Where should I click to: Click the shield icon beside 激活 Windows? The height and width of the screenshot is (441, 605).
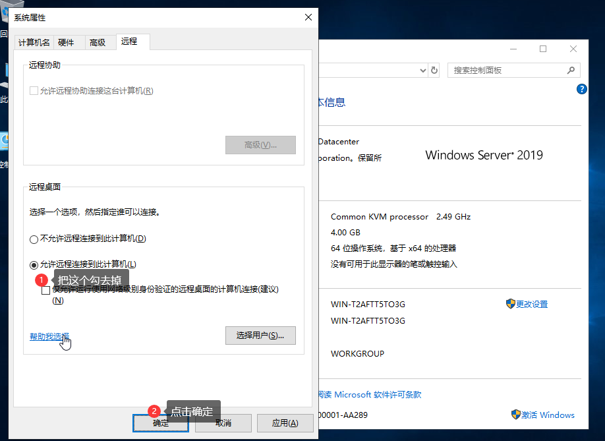click(x=516, y=415)
